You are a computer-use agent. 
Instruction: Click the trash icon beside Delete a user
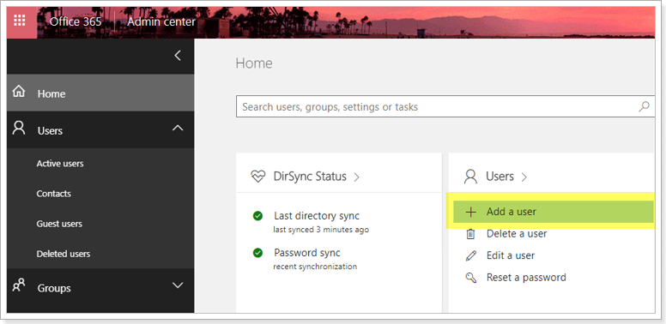click(470, 234)
